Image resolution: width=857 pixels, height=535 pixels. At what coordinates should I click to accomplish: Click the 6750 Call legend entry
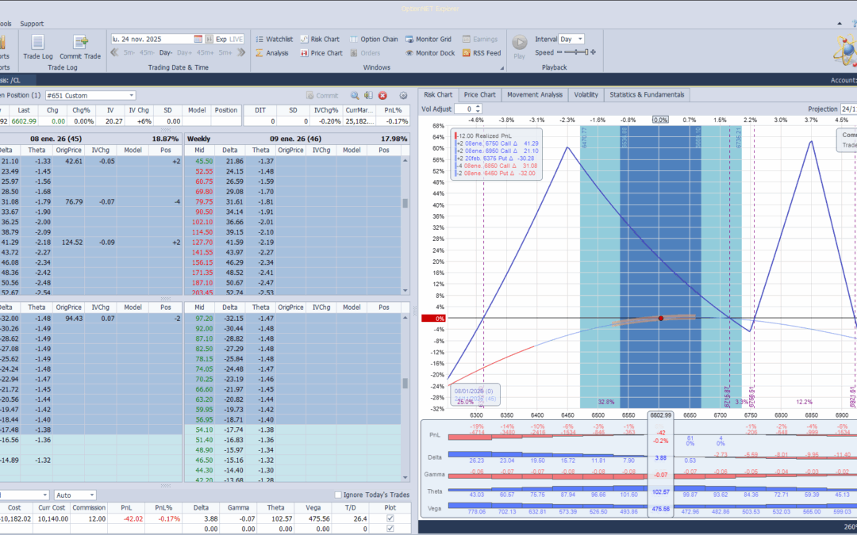tap(498, 143)
